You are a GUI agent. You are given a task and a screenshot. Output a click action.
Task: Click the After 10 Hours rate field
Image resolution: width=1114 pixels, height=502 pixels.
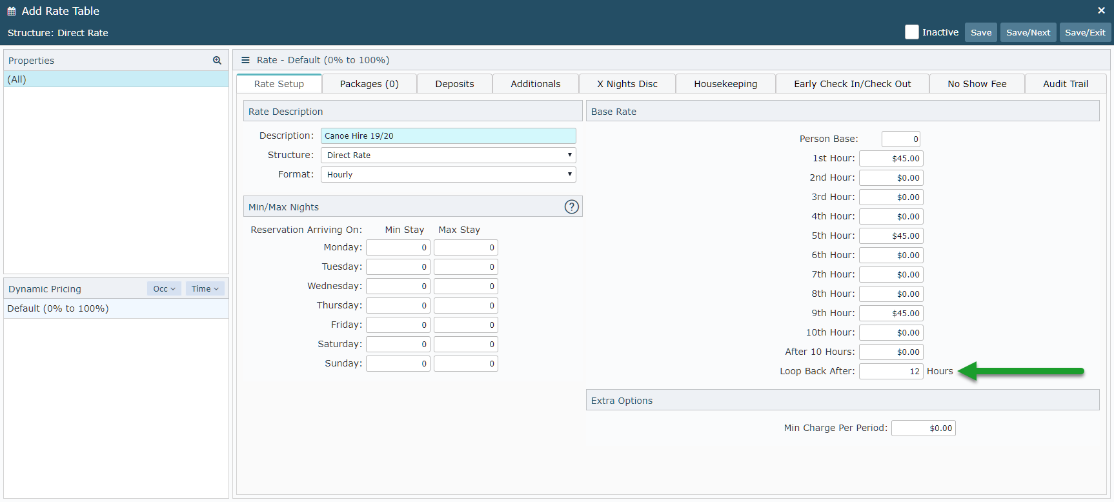pyautogui.click(x=891, y=352)
